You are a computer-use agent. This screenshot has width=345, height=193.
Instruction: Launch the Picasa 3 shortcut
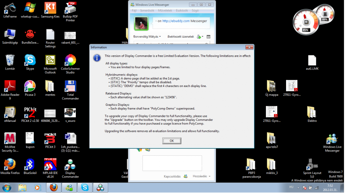30,89
